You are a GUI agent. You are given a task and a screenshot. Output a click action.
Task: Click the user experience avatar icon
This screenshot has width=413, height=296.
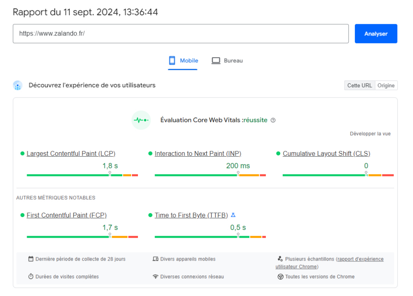tap(18, 85)
